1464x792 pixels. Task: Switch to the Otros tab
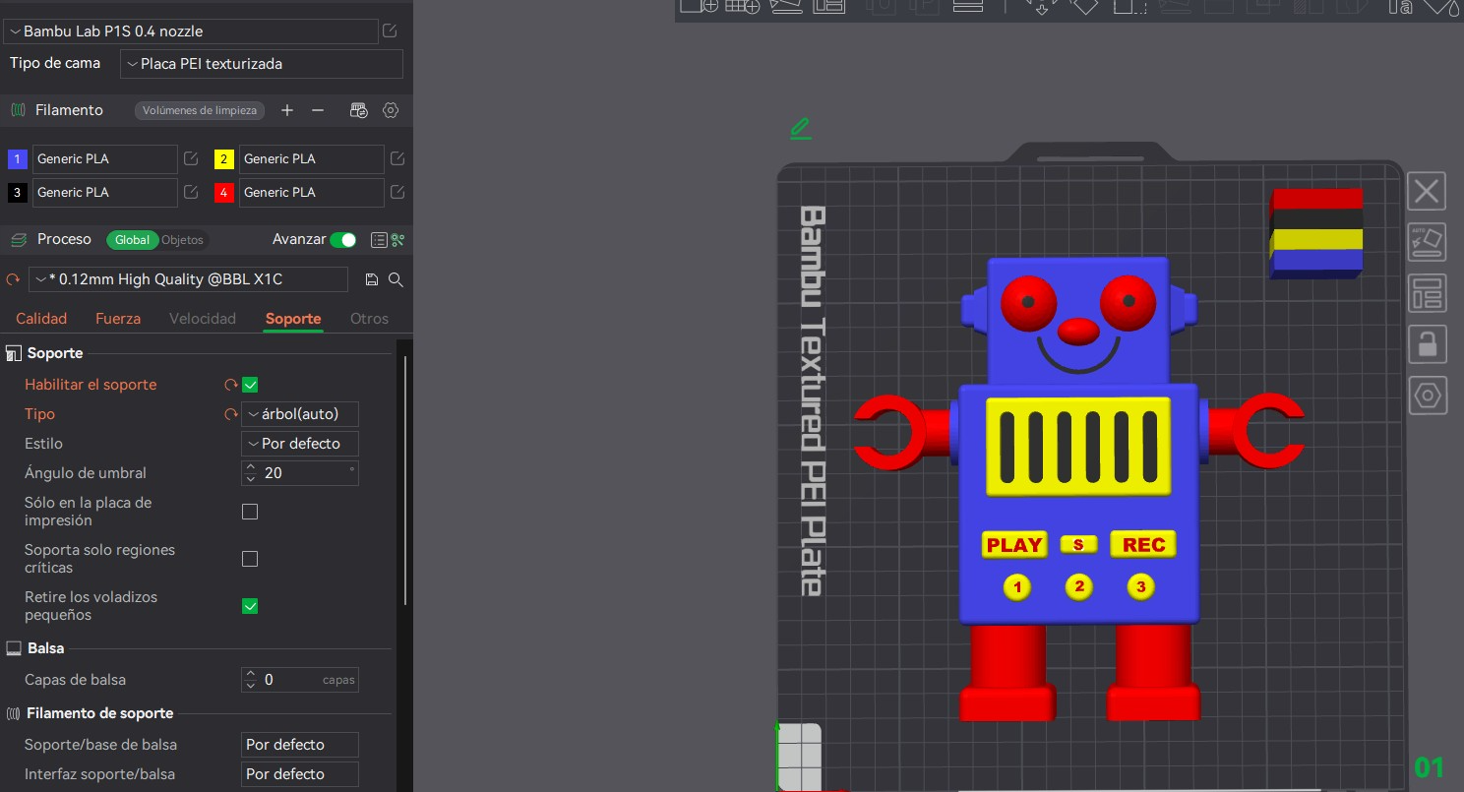click(369, 319)
